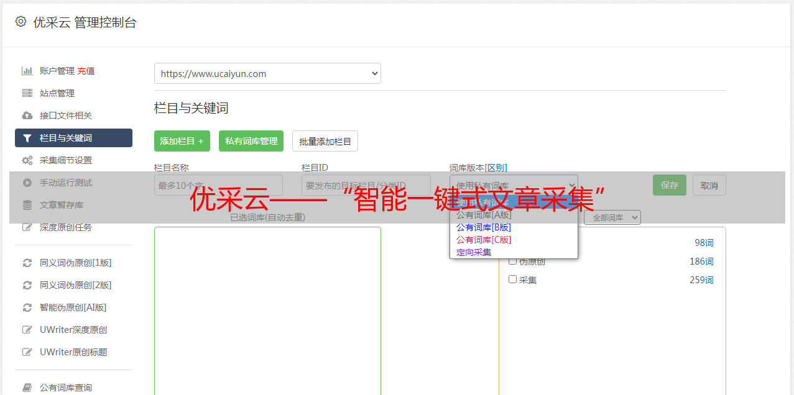Focus the 栏目名称 input field

218,185
